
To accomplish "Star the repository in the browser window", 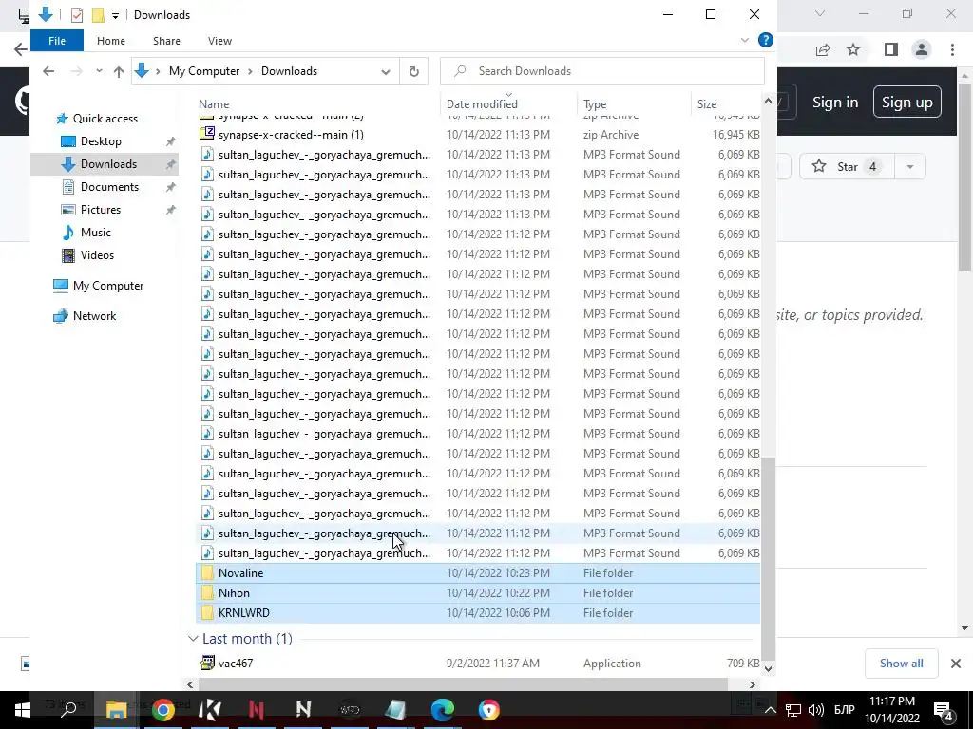I will point(848,167).
